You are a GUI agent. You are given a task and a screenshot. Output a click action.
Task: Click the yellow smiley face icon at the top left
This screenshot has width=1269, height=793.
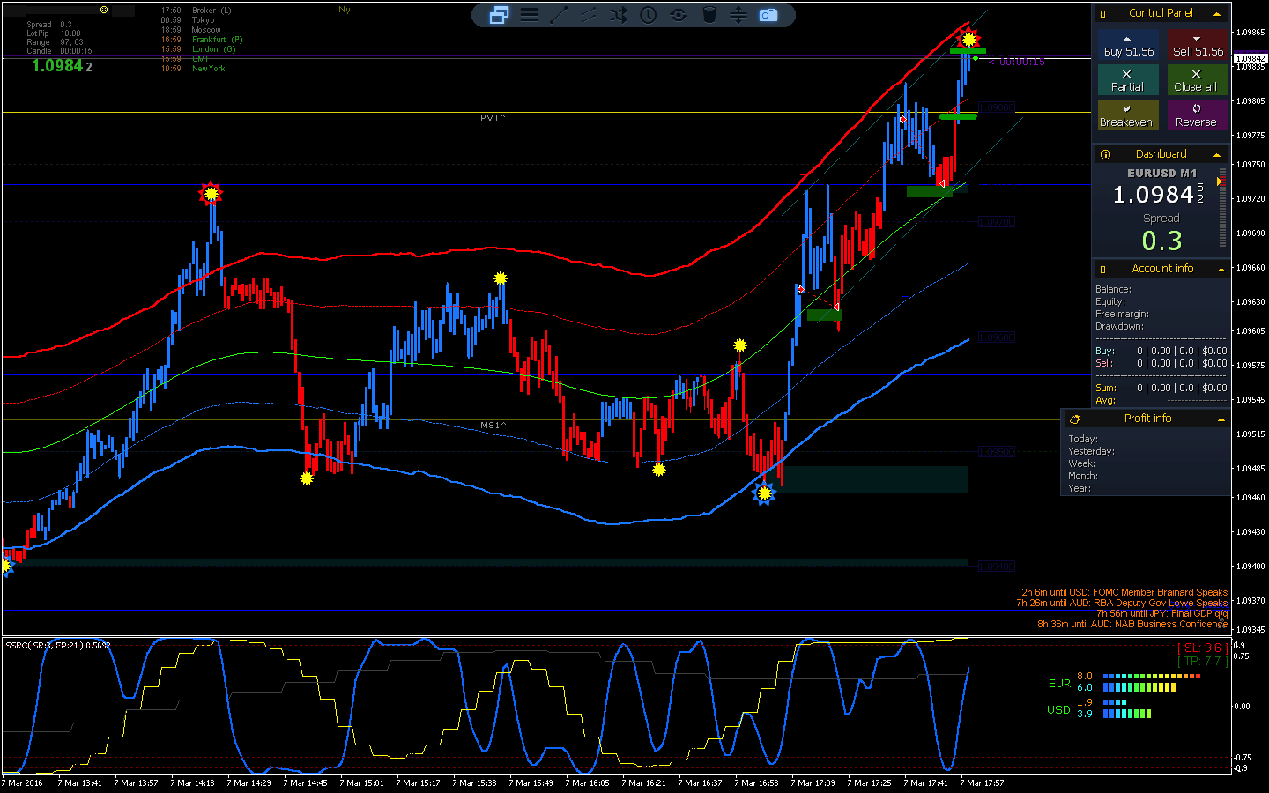[x=104, y=10]
